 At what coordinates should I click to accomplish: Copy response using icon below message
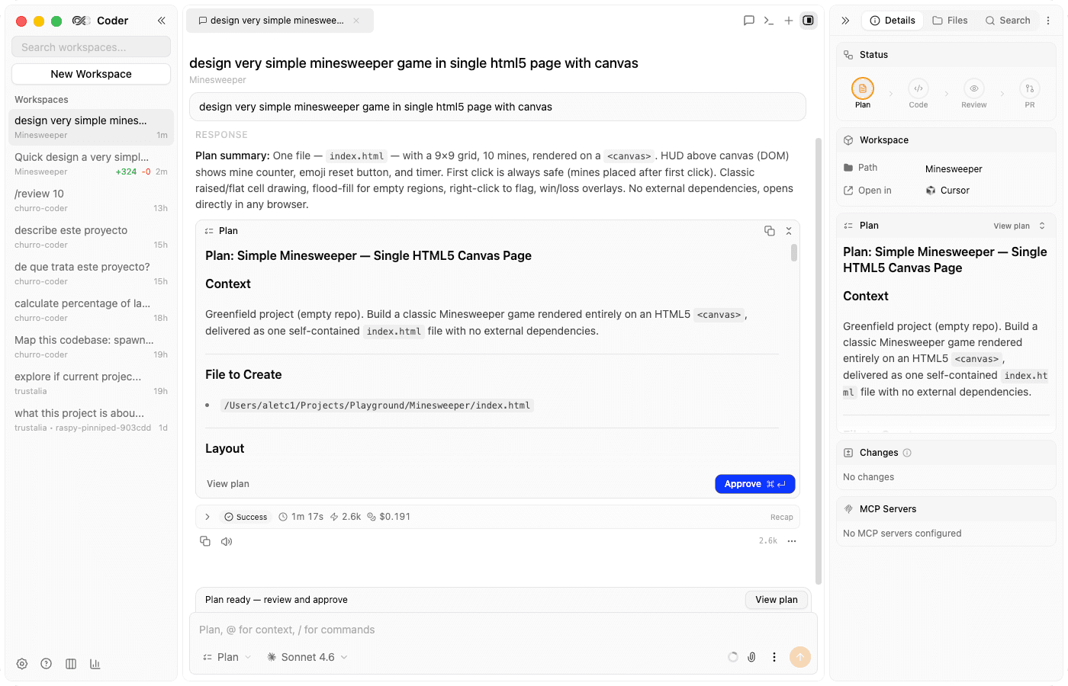[x=205, y=541]
